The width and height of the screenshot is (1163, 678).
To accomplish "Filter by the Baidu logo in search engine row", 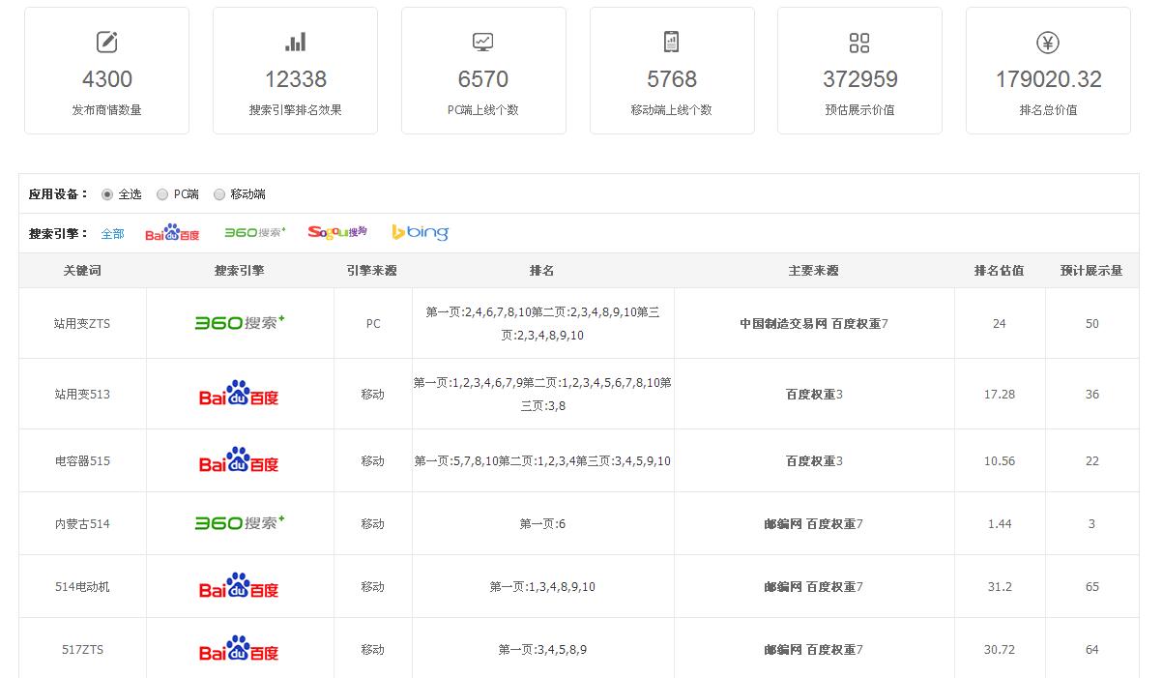I will coord(172,233).
